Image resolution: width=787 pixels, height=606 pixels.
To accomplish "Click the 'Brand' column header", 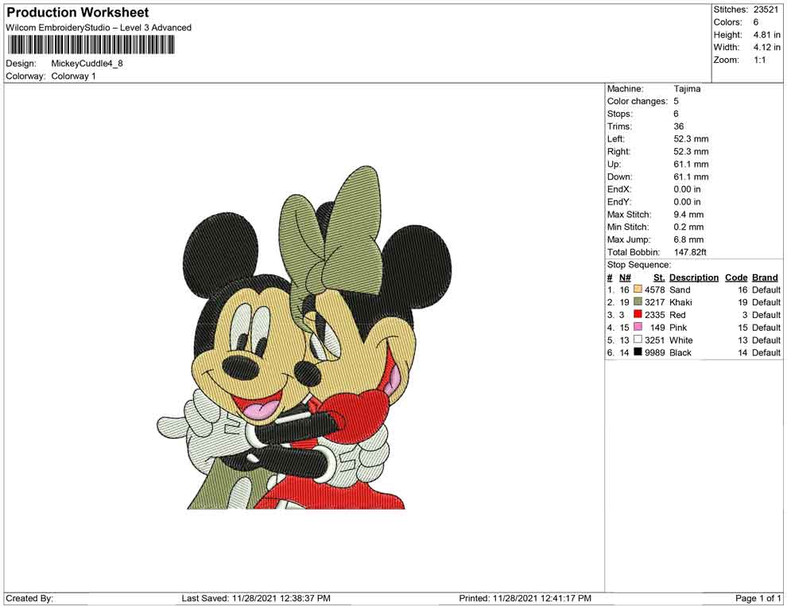I will [765, 278].
